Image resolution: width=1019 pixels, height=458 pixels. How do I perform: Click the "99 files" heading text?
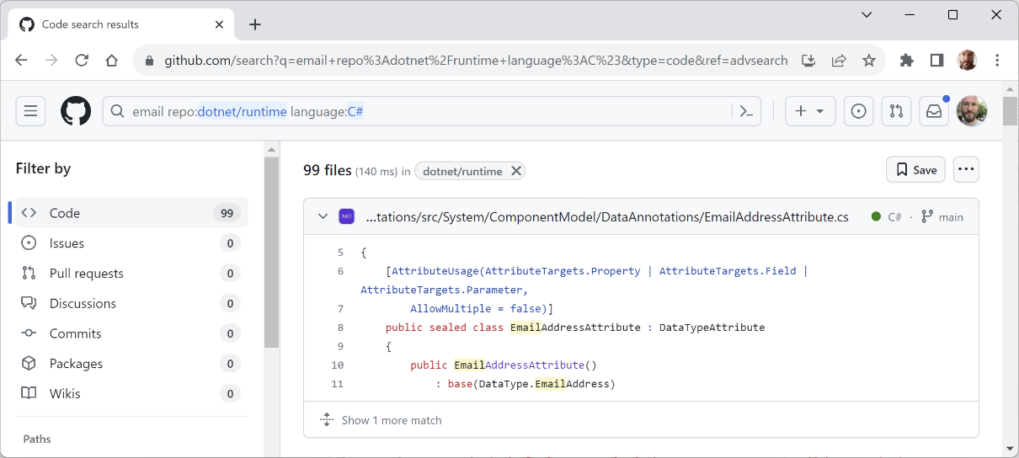327,170
